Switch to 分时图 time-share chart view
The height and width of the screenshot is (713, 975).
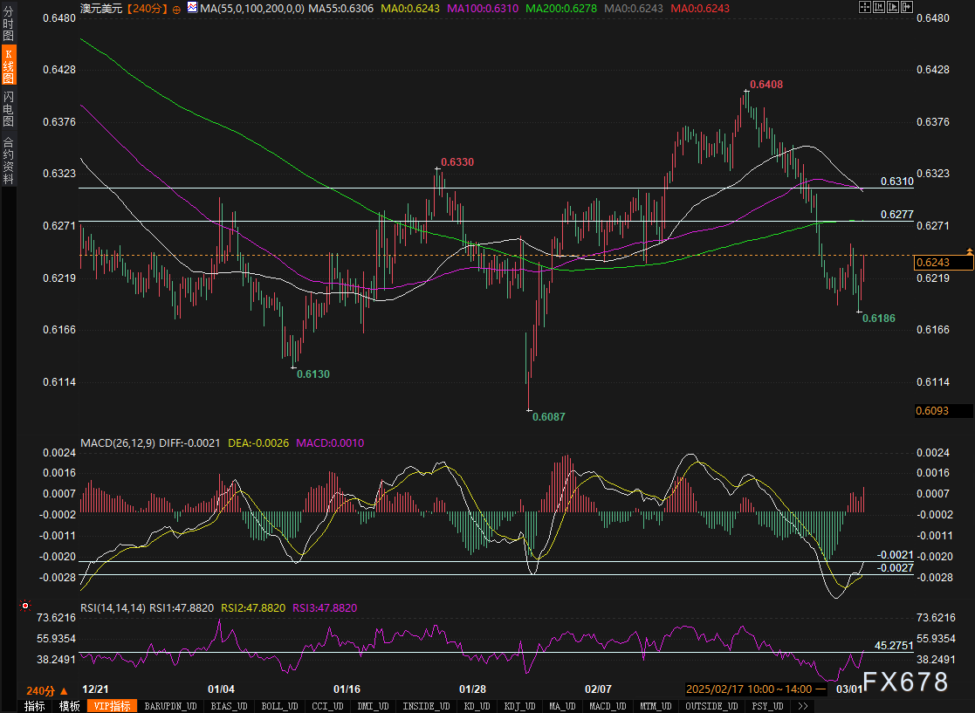click(9, 24)
